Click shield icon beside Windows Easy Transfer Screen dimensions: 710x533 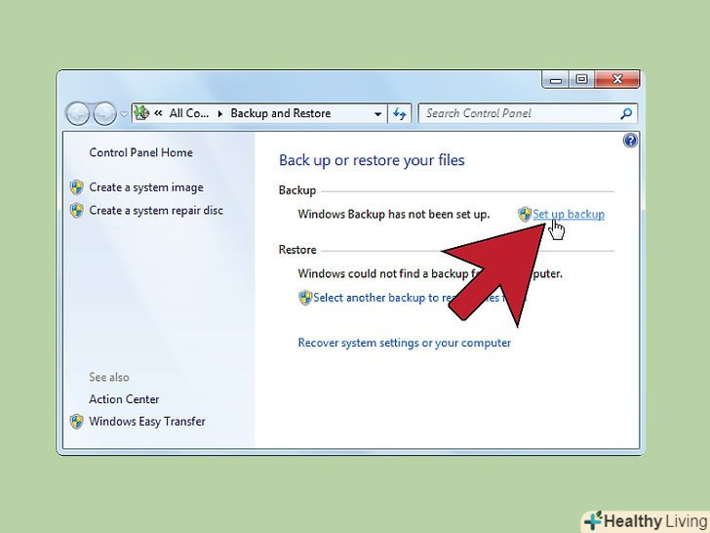click(x=77, y=422)
